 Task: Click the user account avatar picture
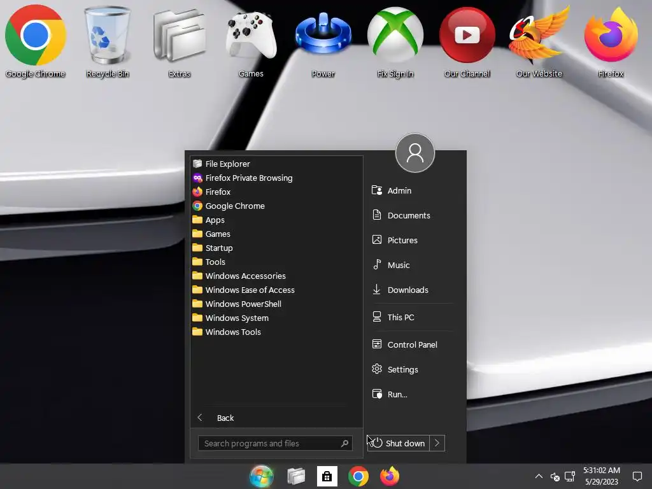pos(415,153)
